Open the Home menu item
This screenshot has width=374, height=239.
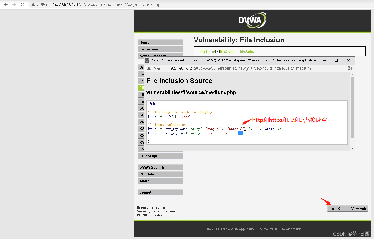pos(160,42)
